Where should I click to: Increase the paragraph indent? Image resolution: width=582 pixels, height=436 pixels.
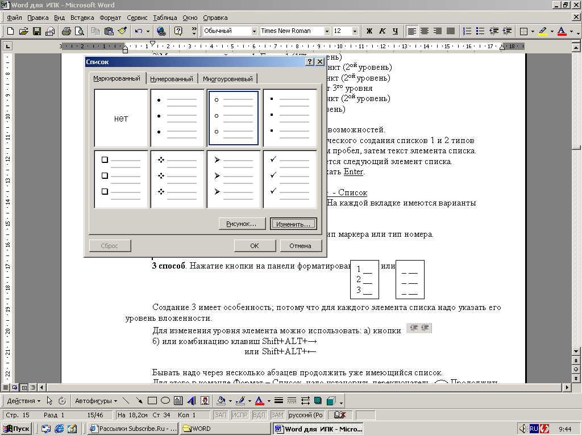coord(507,31)
